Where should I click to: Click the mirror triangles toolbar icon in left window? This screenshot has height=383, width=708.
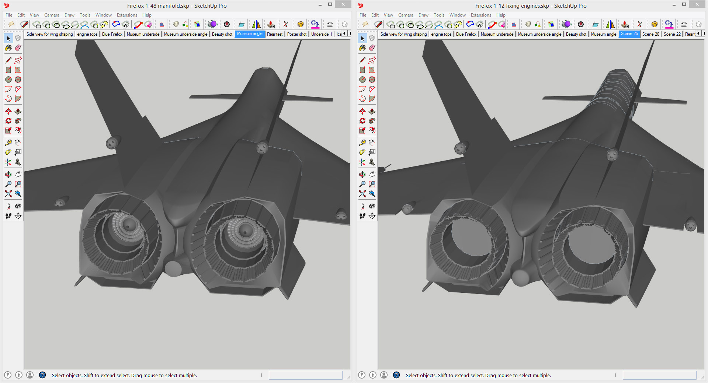pos(256,24)
